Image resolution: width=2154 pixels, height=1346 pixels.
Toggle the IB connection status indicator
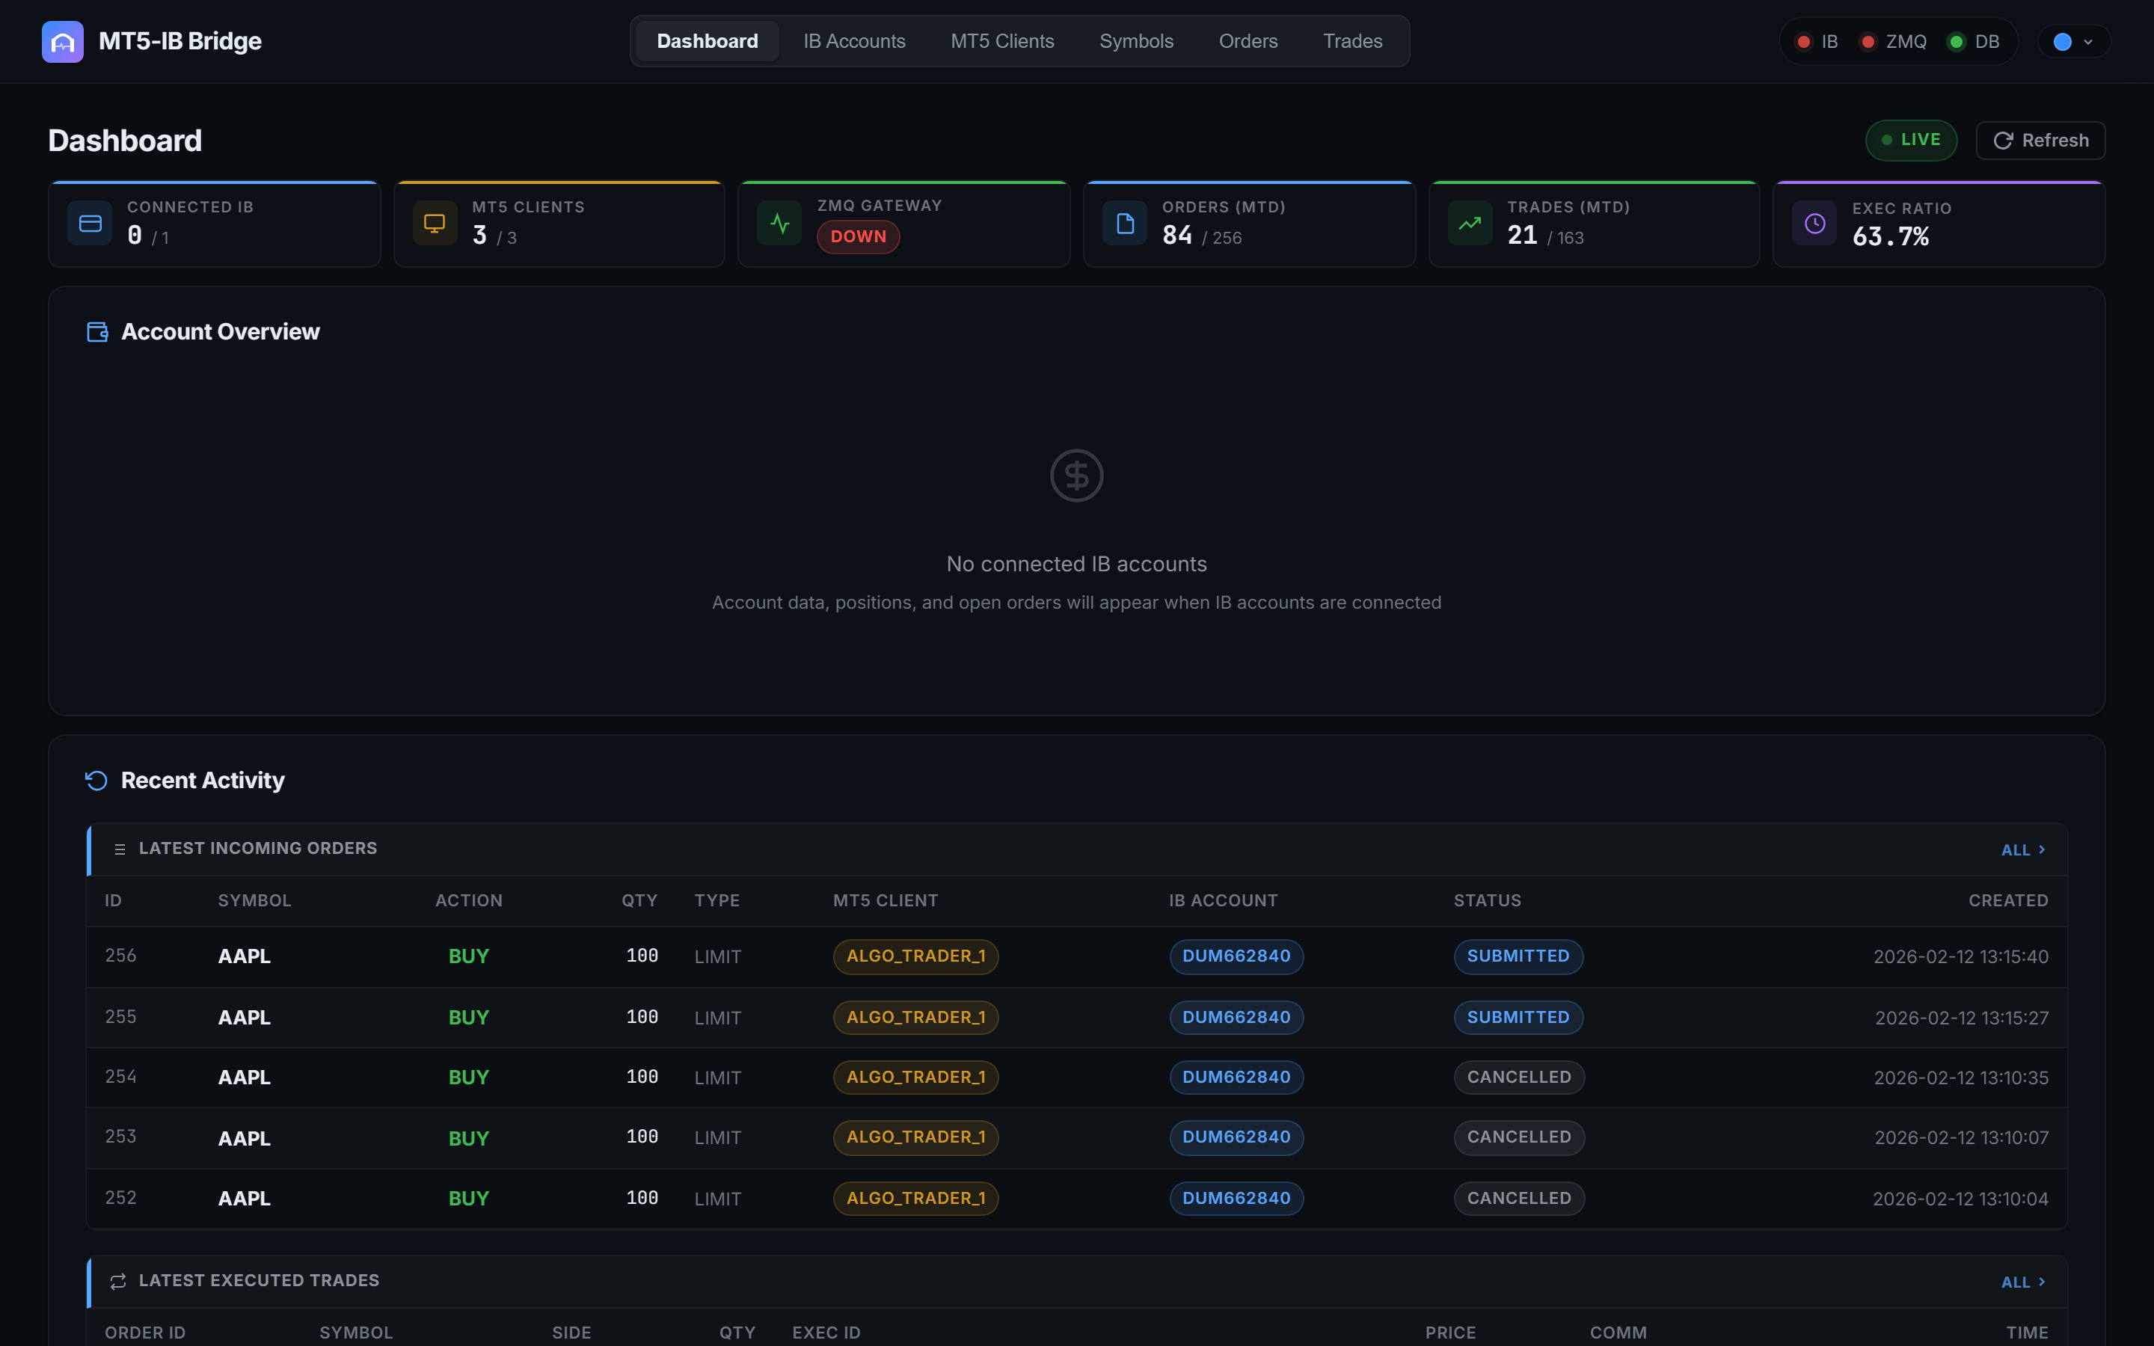(1805, 41)
